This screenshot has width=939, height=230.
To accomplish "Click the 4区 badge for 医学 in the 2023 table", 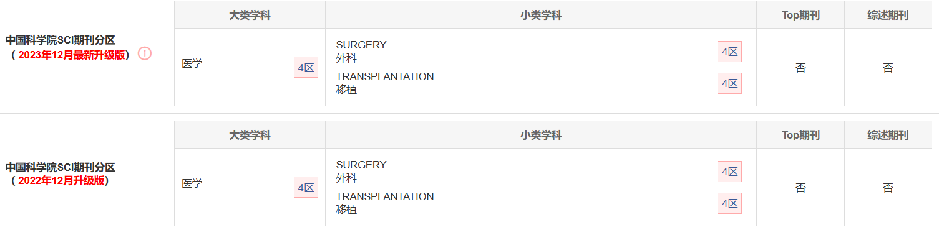I will 306,68.
